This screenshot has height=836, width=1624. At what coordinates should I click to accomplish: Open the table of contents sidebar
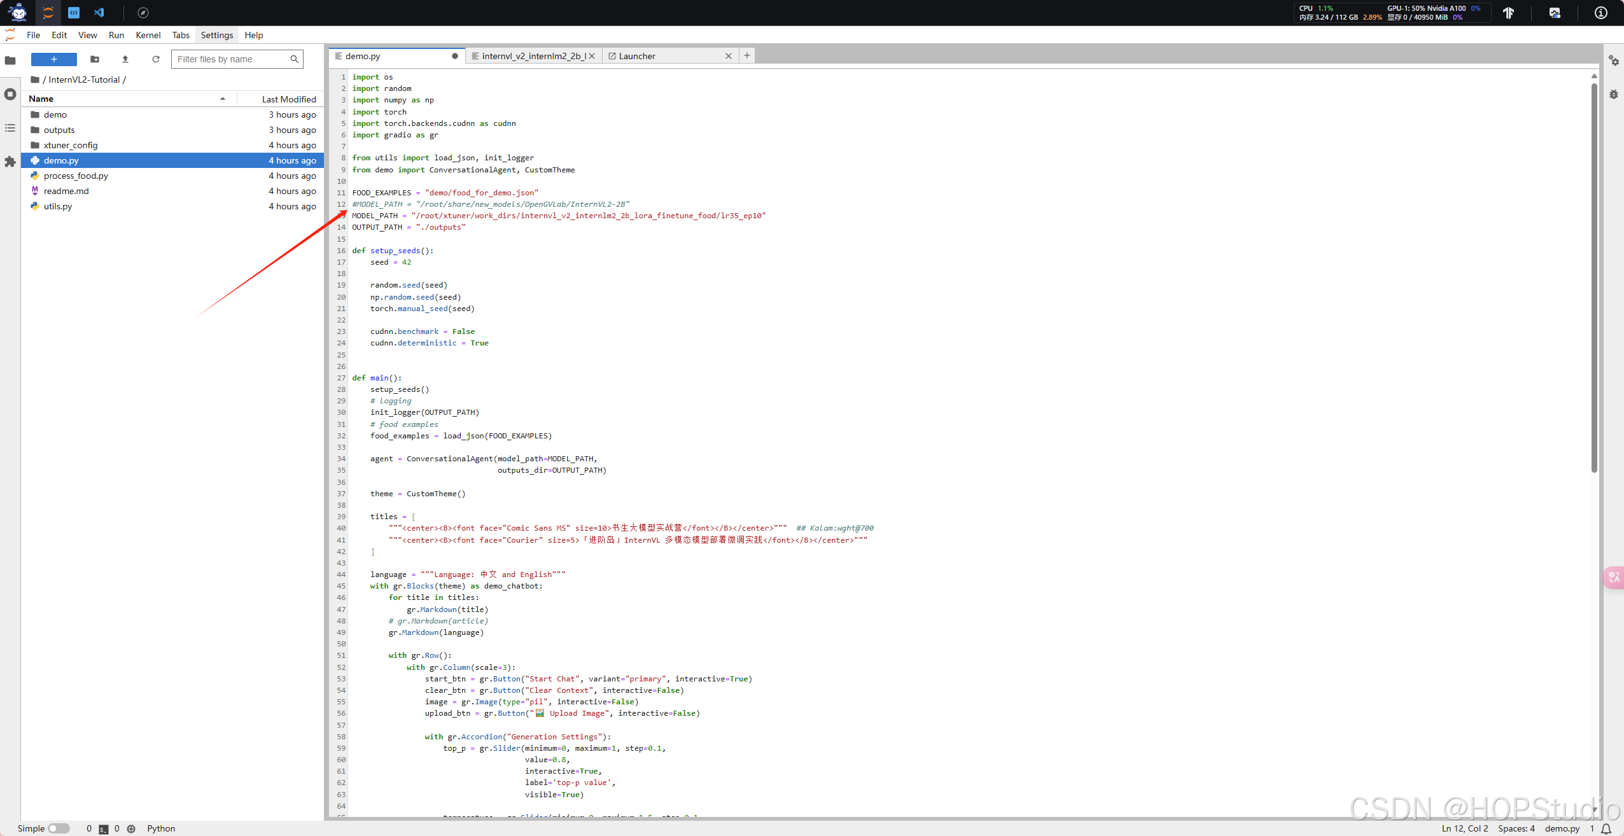click(10, 128)
